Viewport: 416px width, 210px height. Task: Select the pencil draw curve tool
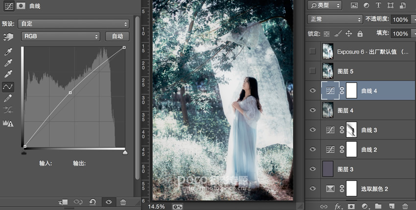8,98
